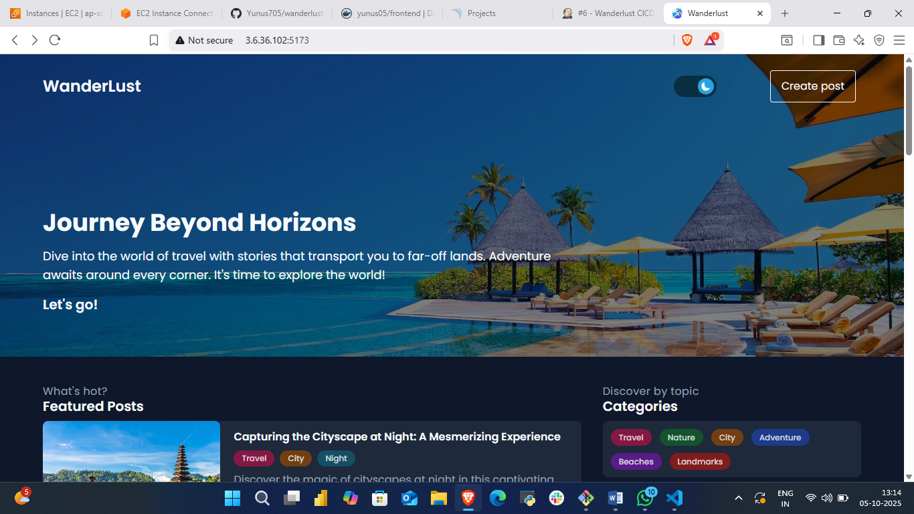This screenshot has width=914, height=514.
Task: Switch to EC2 Instance Connect tab
Action: pyautogui.click(x=167, y=13)
